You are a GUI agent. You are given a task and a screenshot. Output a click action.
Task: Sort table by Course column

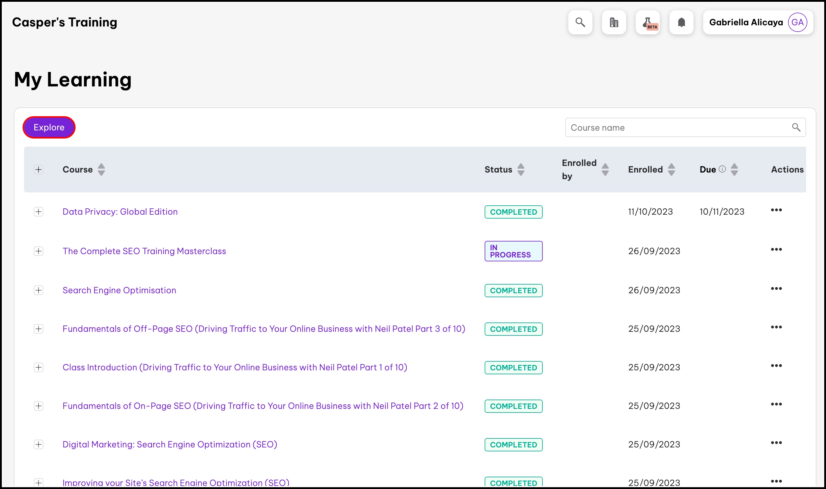click(x=101, y=170)
